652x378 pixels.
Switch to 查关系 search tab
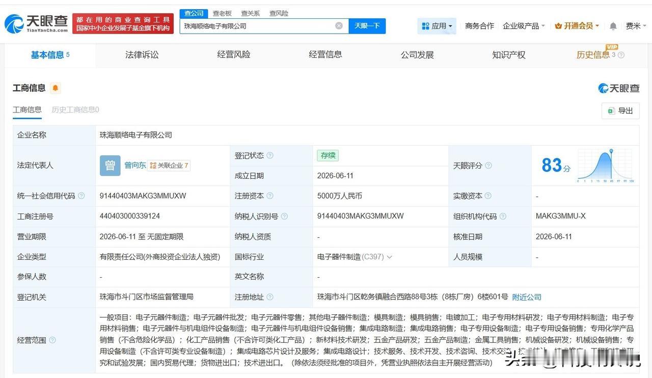click(250, 13)
